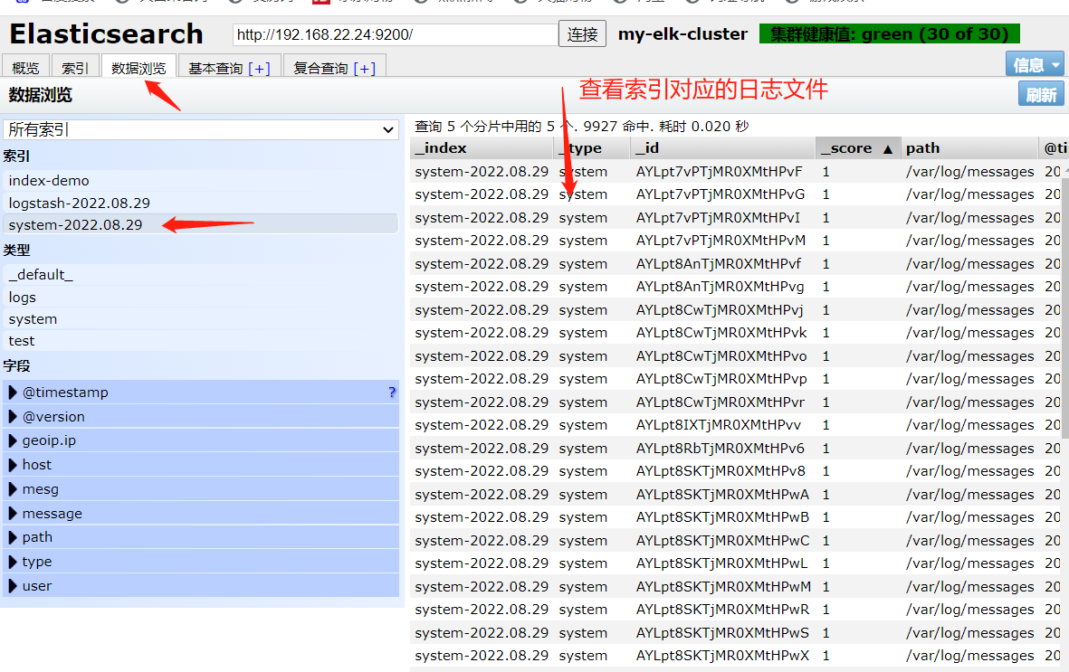This screenshot has height=672, width=1069.
Task: Open the @timestamp field help question mark
Action: point(391,392)
